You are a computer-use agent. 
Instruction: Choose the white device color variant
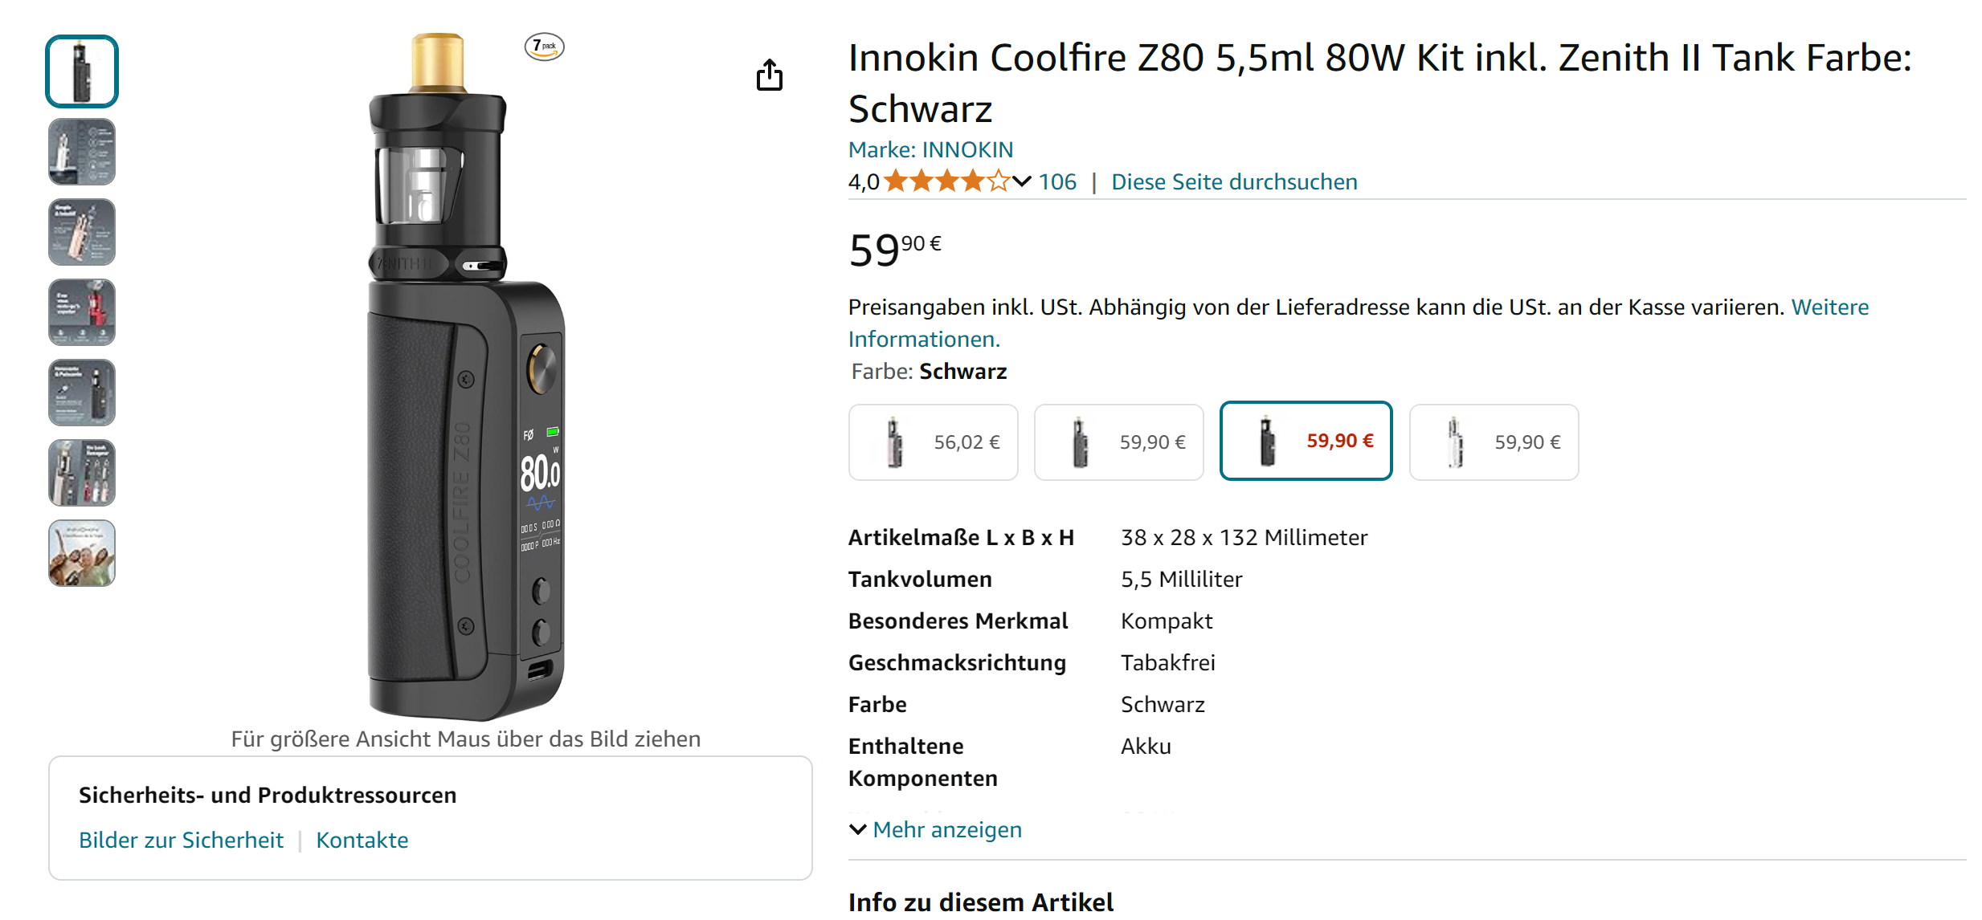point(1494,442)
